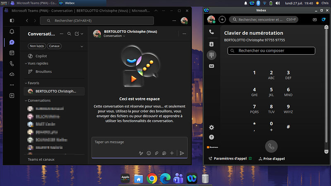Viewport: 331px width, 186px height.
Task: Open Webex voicemail icon
Action: (211, 66)
